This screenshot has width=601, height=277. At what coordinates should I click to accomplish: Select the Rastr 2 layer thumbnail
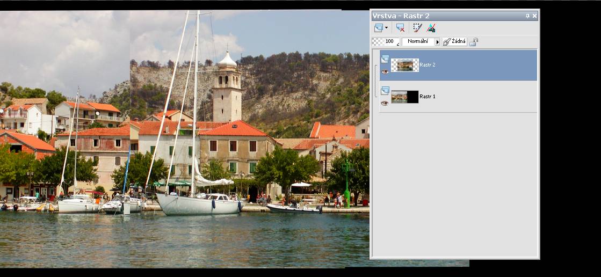tap(405, 65)
